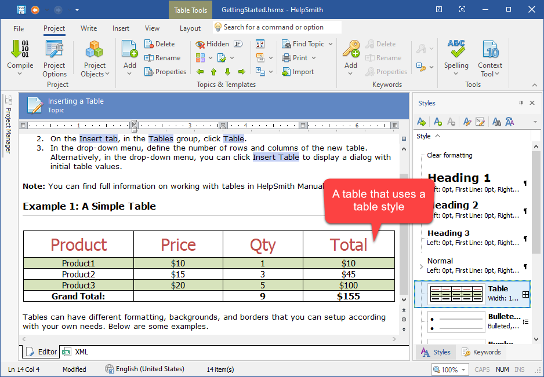Image resolution: width=544 pixels, height=377 pixels.
Task: Click the A-Z sort topics icon
Action: 260,44
